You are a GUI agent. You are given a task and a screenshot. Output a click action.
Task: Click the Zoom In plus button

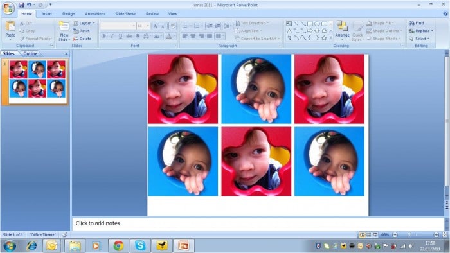pos(437,234)
